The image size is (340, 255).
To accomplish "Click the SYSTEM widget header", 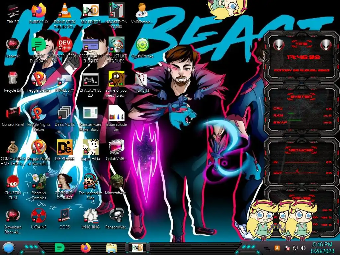I will click(301, 97).
